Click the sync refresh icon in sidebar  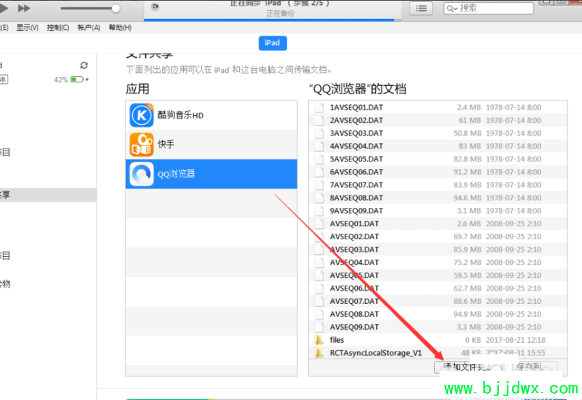tap(84, 65)
